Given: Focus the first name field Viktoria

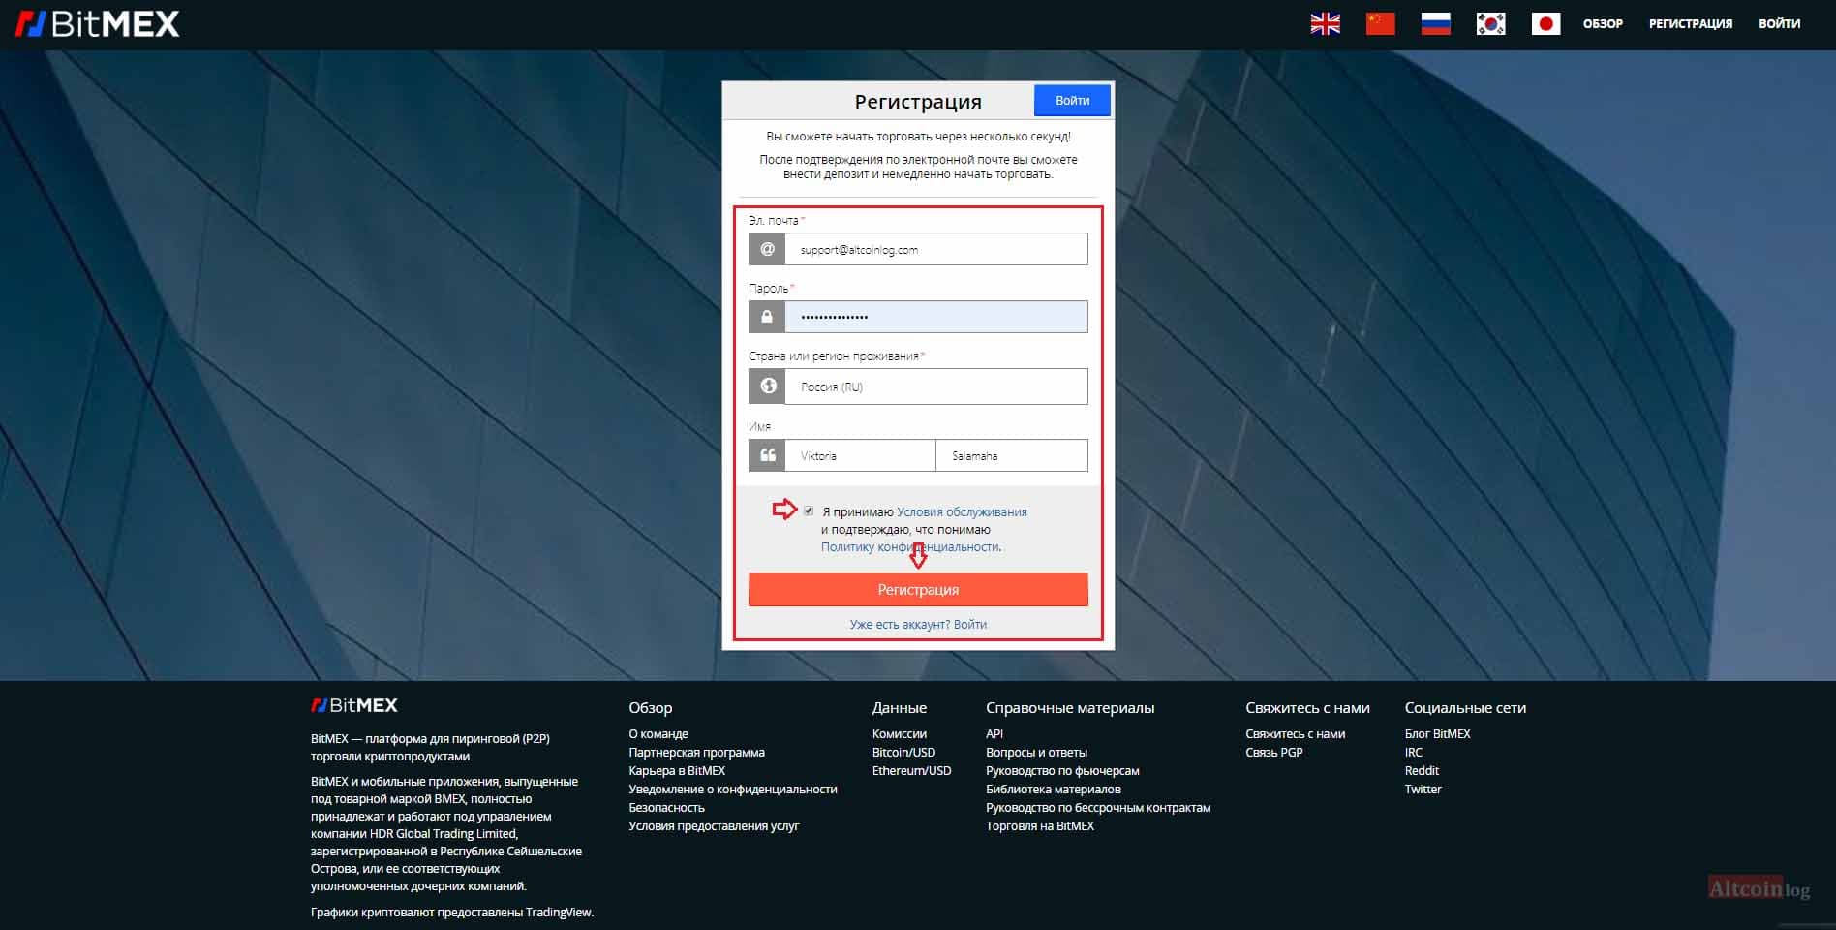Looking at the screenshot, I should coord(860,455).
